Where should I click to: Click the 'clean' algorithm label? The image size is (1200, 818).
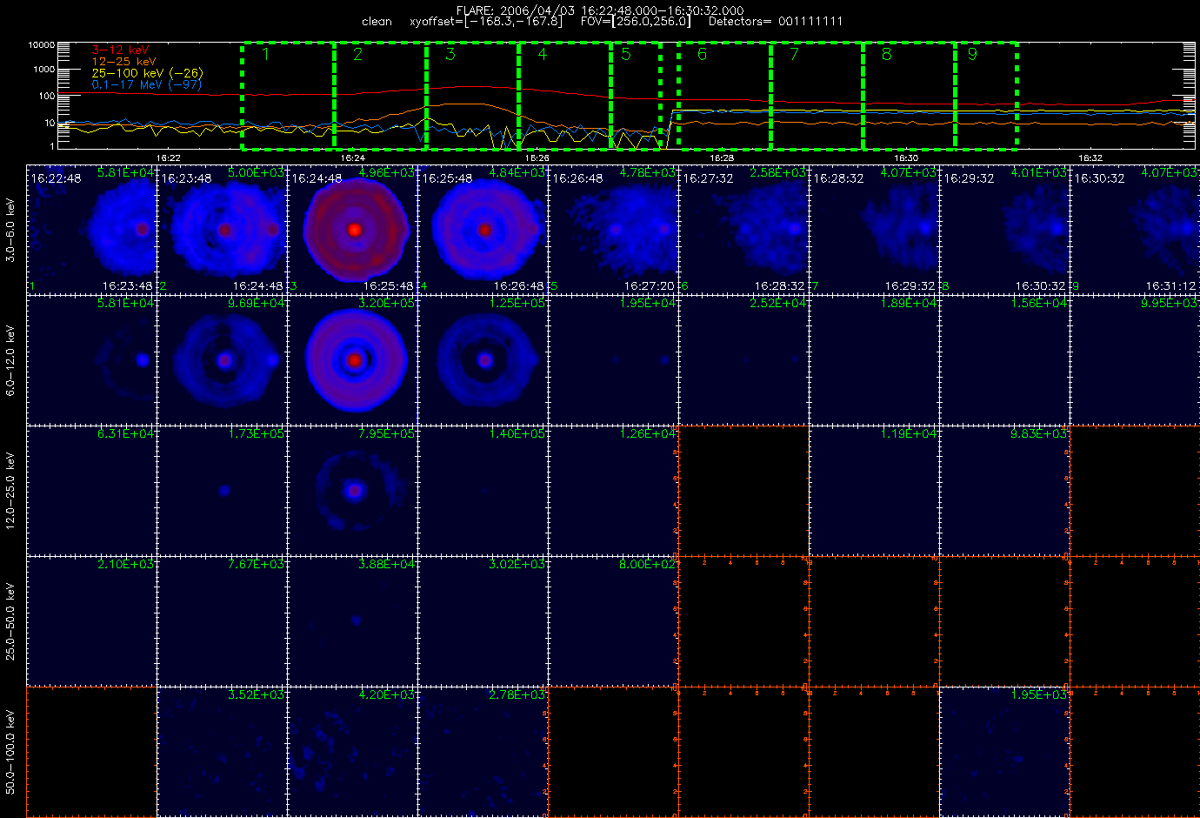coord(377,22)
